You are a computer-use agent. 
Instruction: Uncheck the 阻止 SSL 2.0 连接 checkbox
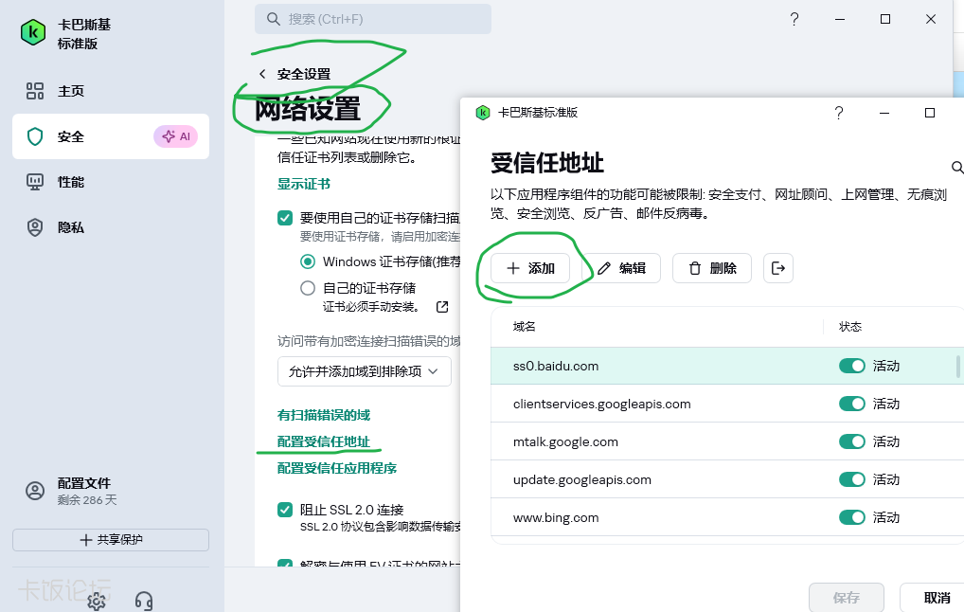pos(285,510)
